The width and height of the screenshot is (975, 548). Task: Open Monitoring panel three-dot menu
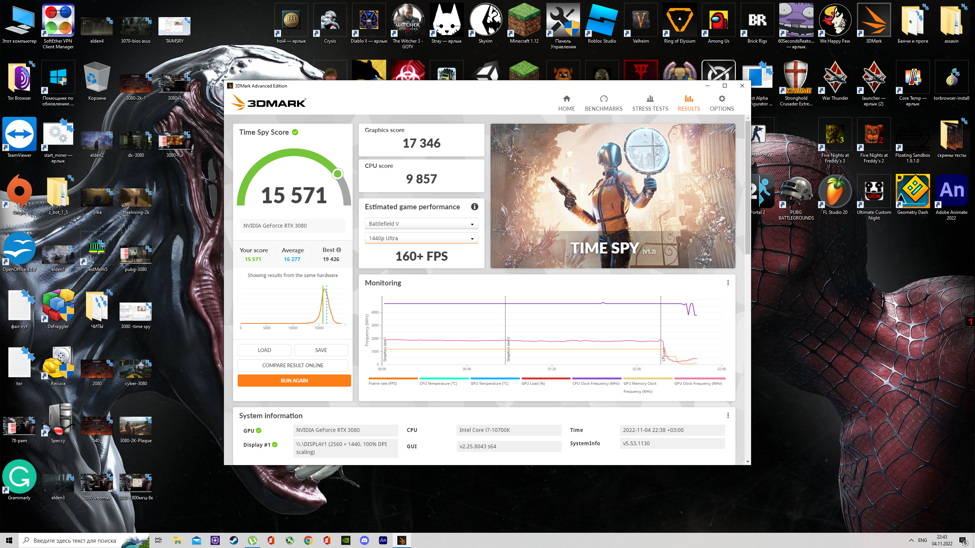click(x=728, y=283)
